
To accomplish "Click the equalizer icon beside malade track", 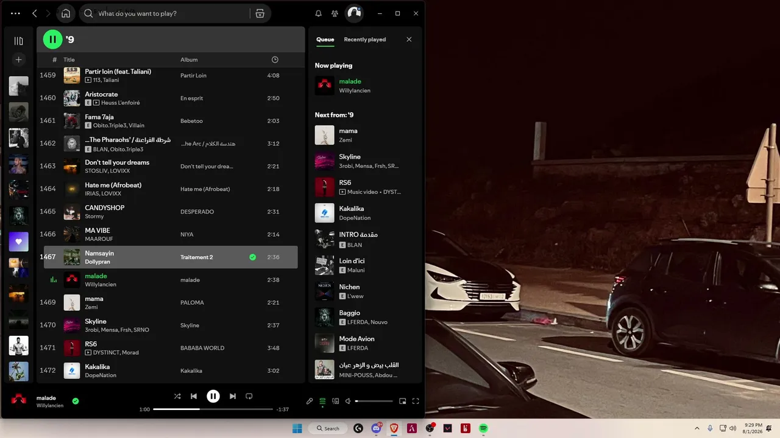I will tap(53, 280).
